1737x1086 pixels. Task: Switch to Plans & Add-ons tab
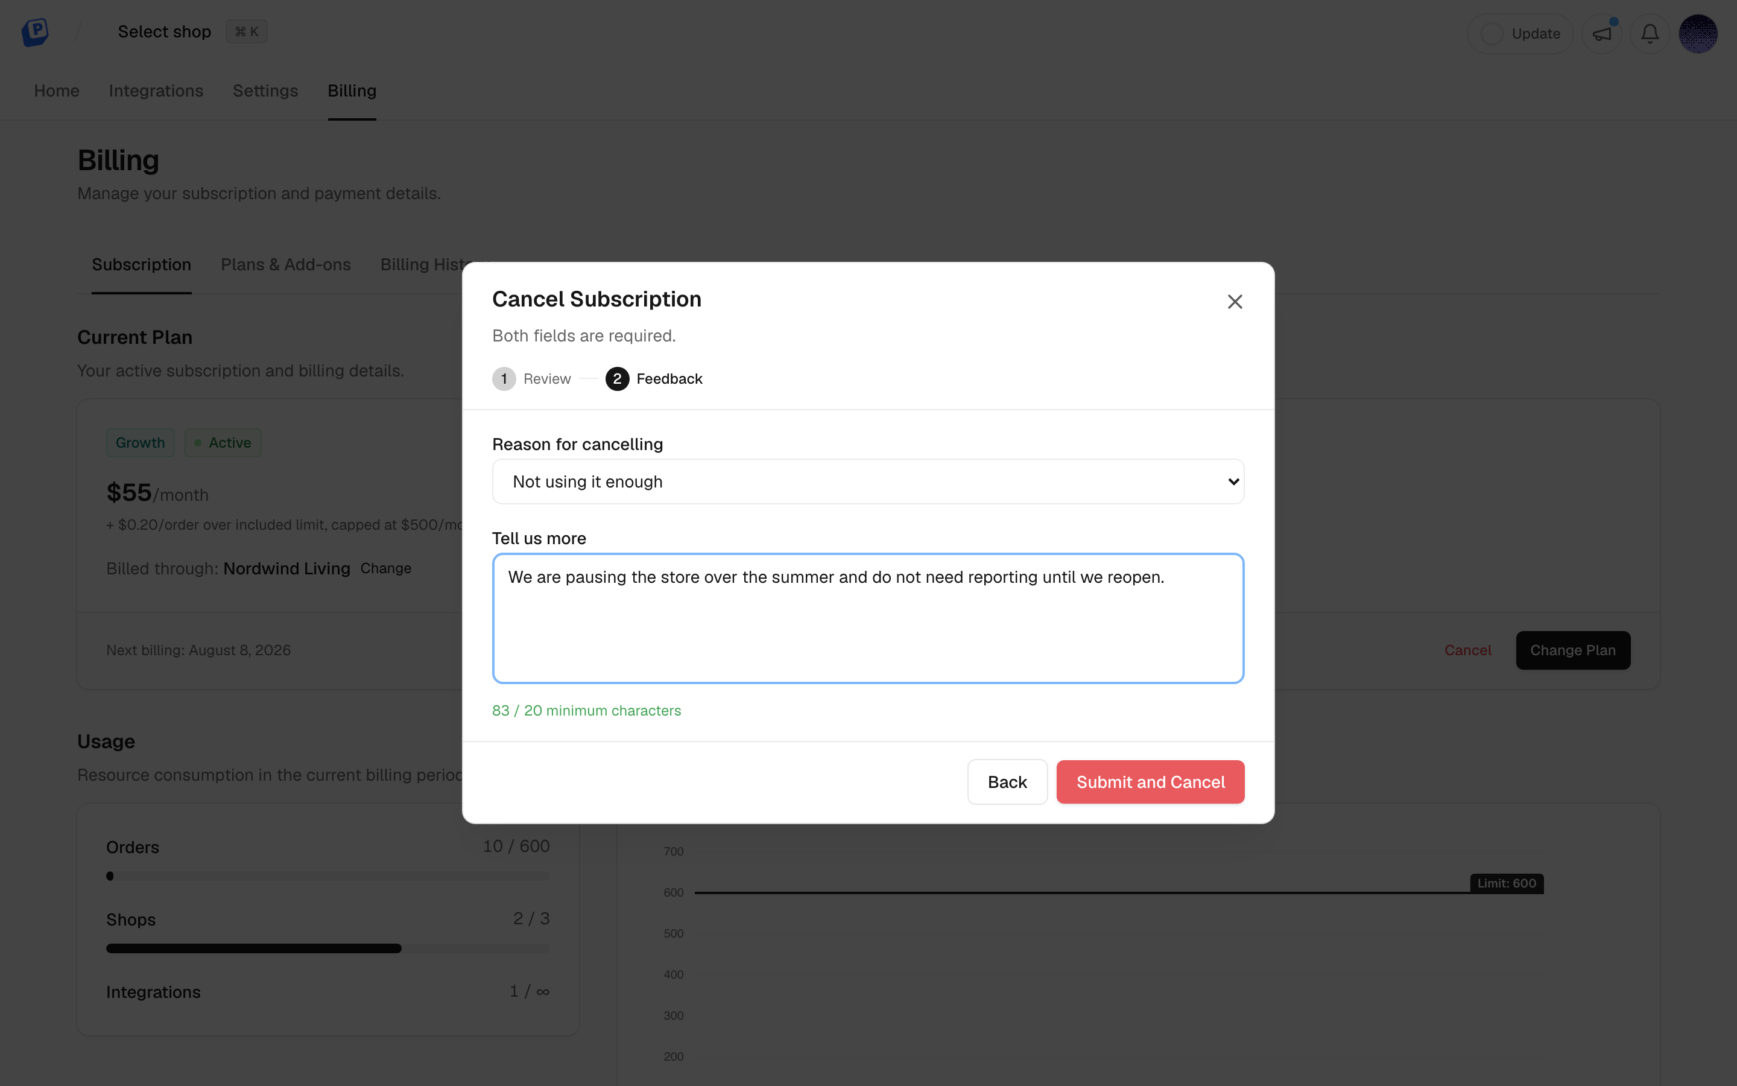tap(286, 264)
